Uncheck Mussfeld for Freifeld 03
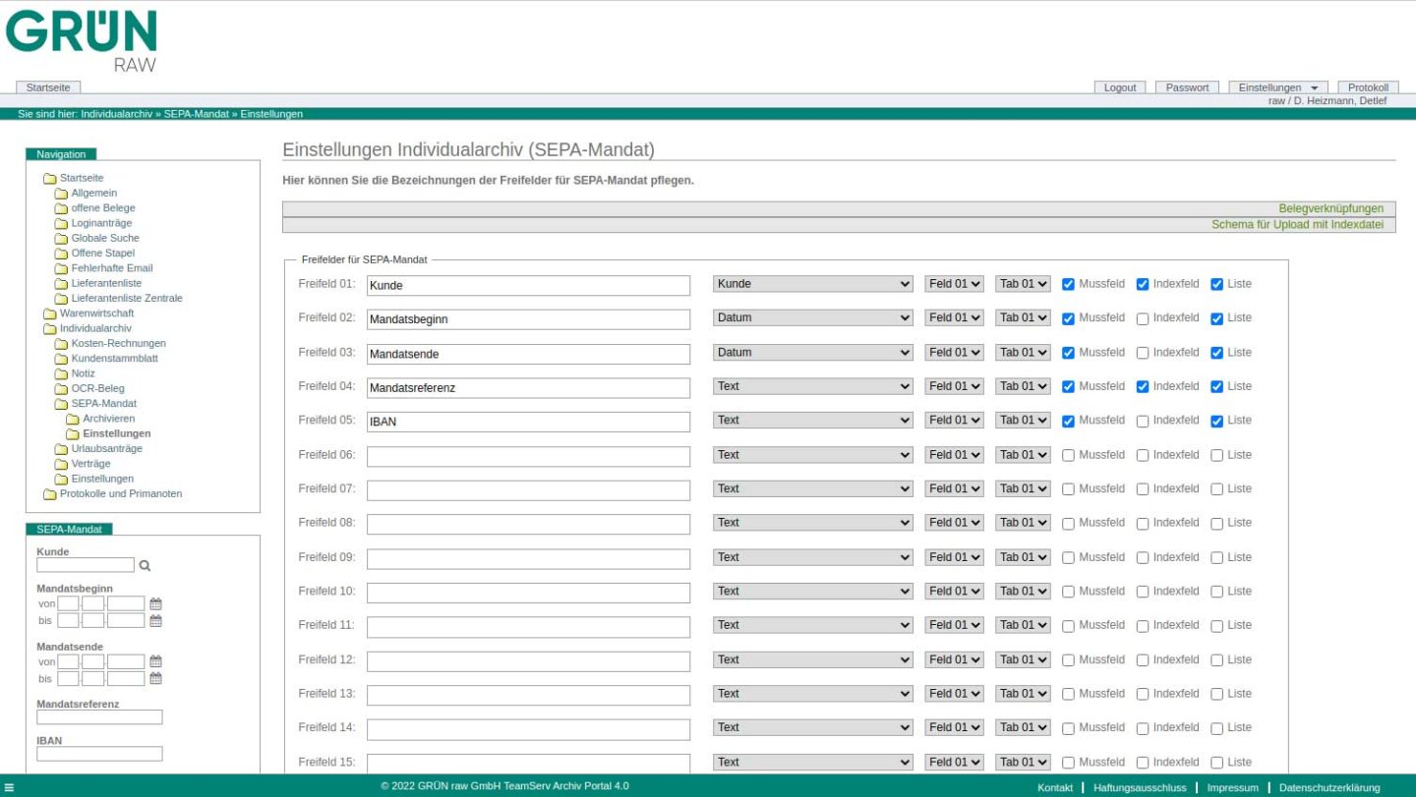 1068,353
